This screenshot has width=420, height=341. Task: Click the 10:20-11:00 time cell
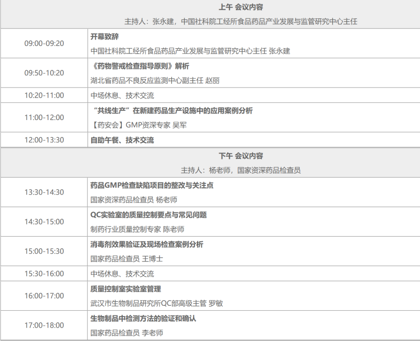pos(44,95)
